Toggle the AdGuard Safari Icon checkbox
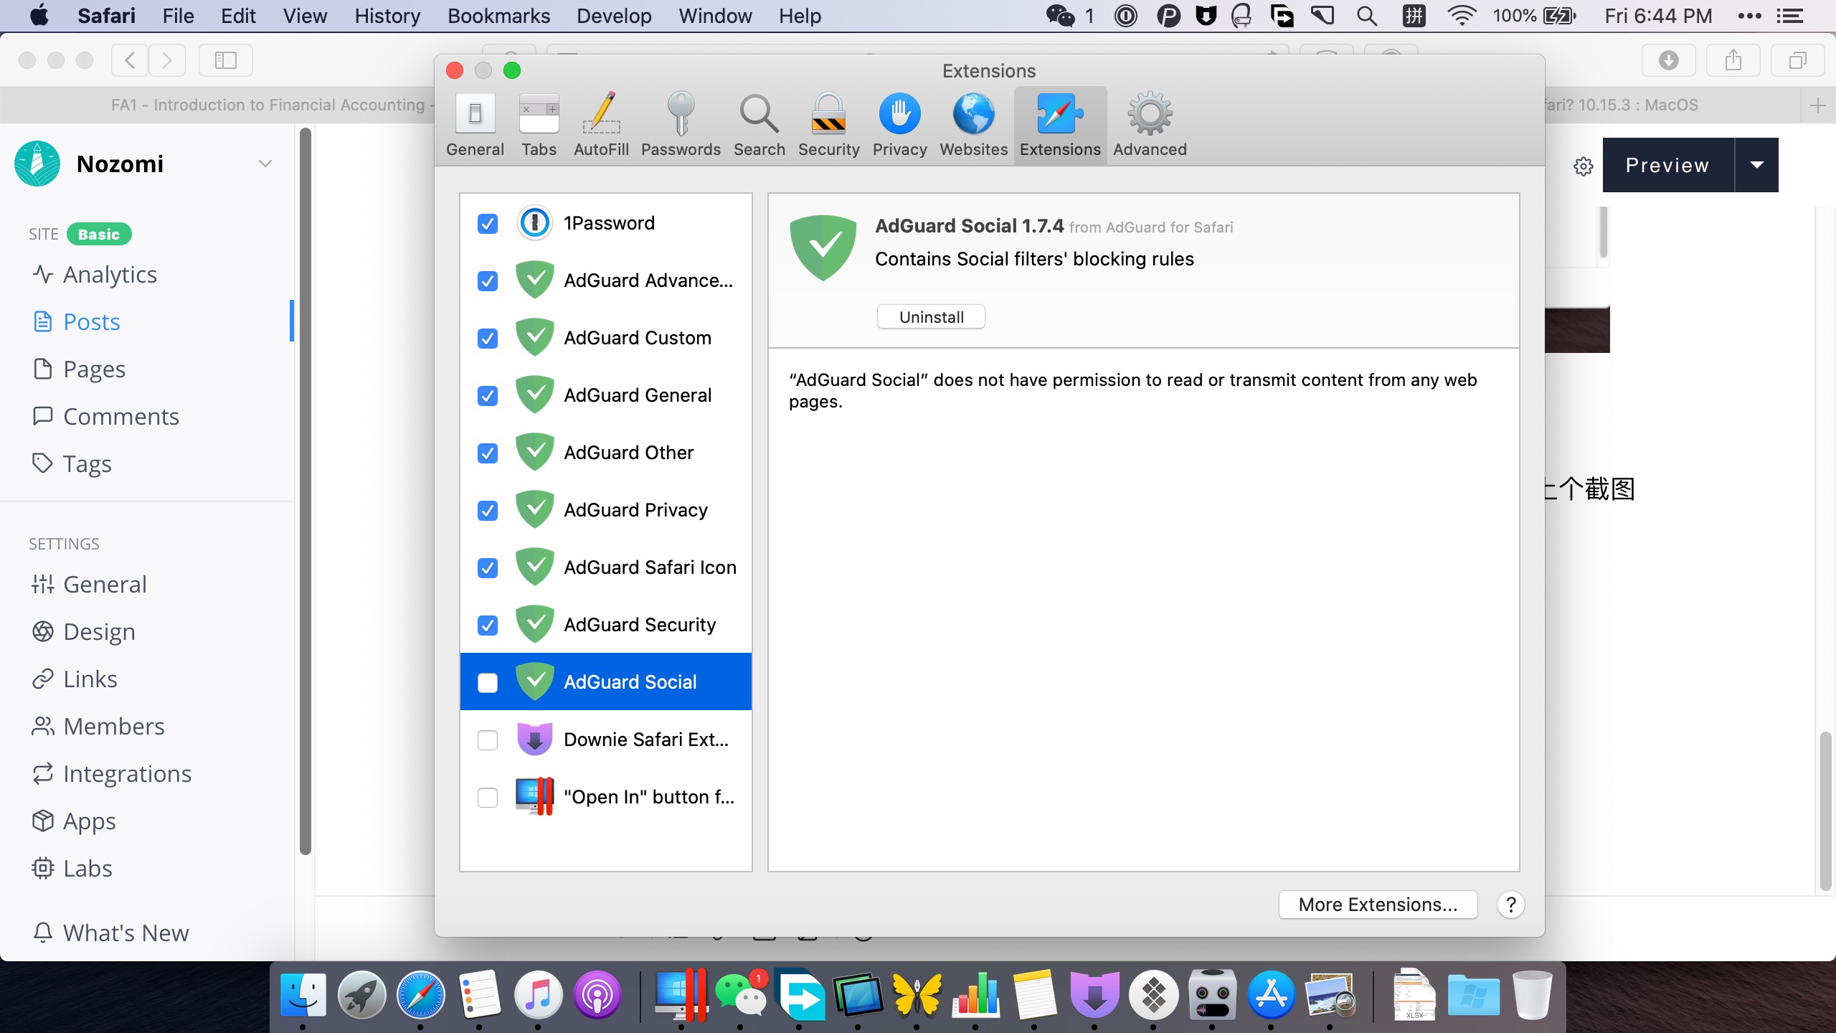Screen dimensions: 1836x1033 [x=488, y=568]
